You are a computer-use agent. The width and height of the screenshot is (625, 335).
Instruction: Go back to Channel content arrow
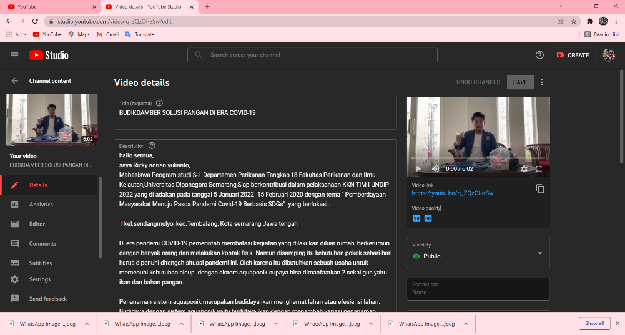pos(15,81)
